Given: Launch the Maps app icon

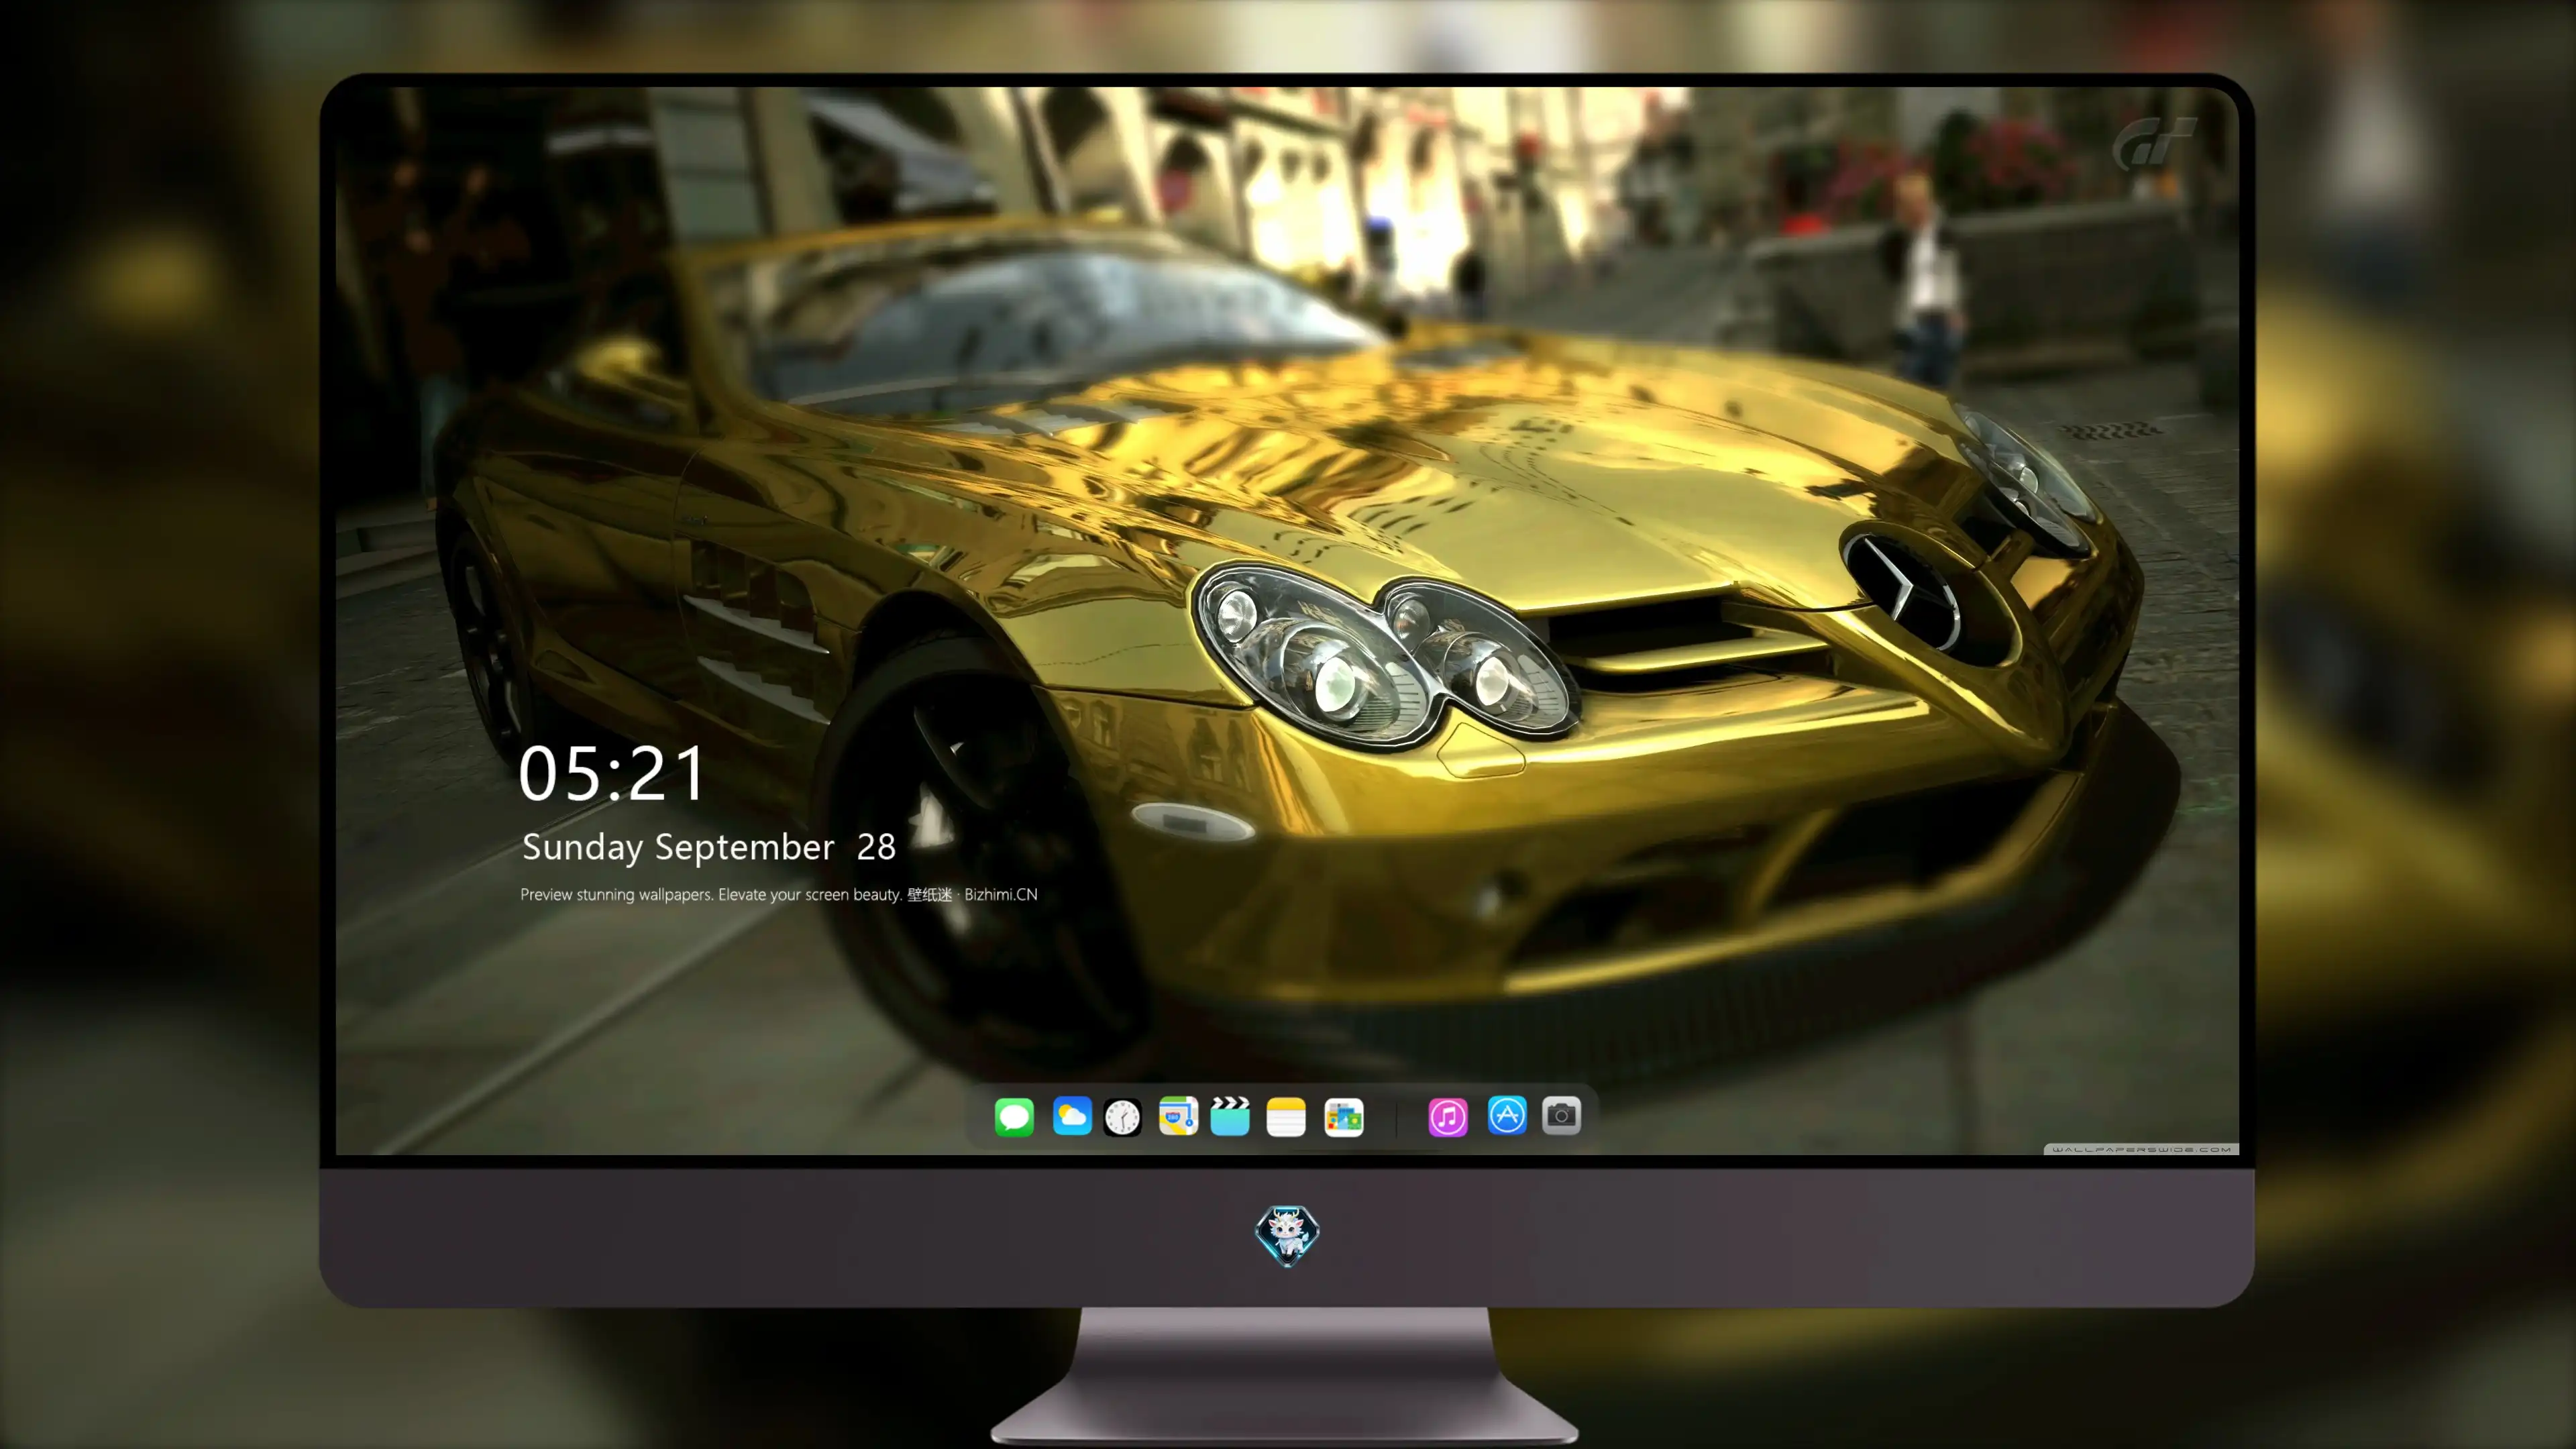Looking at the screenshot, I should click(x=1178, y=1116).
